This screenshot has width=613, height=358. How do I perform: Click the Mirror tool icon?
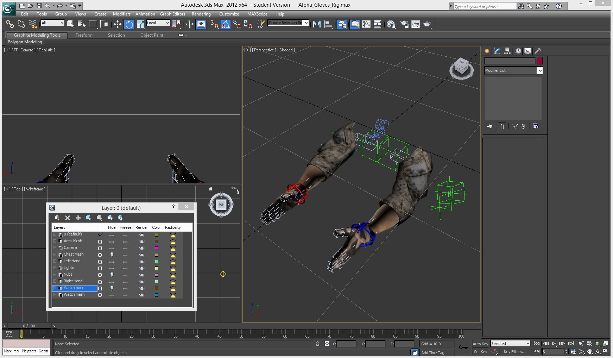(317, 24)
